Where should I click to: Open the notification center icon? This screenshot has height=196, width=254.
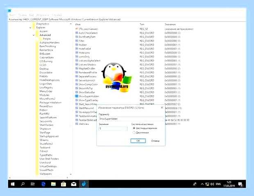tap(240, 184)
